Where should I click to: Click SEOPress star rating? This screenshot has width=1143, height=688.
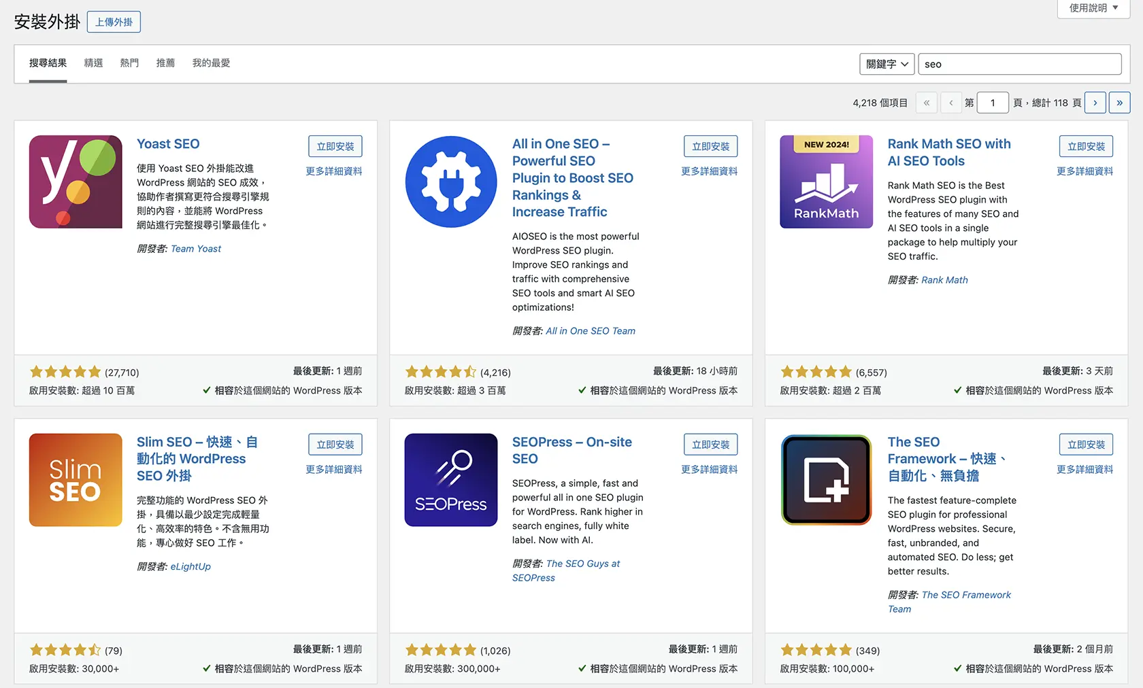tap(441, 650)
